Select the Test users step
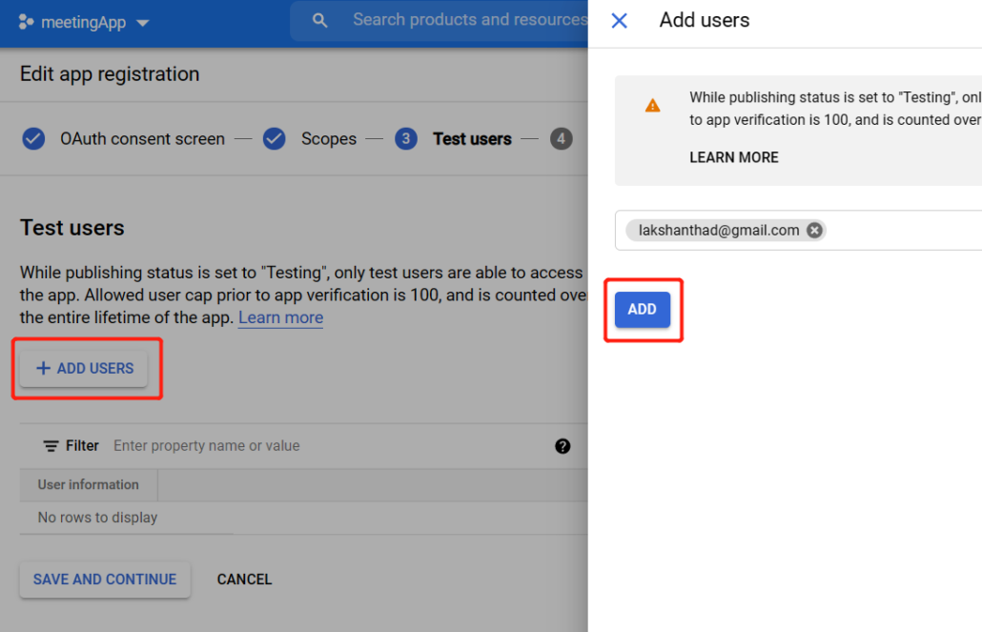Screen dimensions: 982x632 (x=471, y=139)
